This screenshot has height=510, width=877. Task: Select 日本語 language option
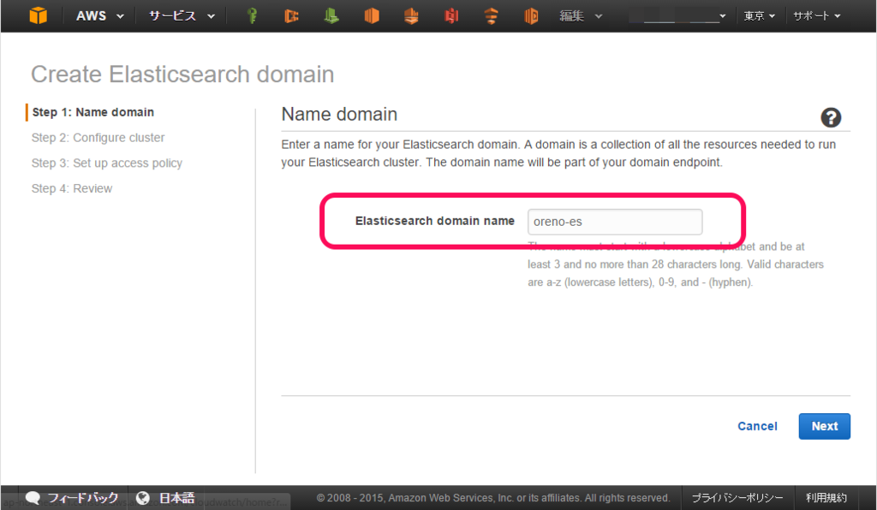click(176, 497)
